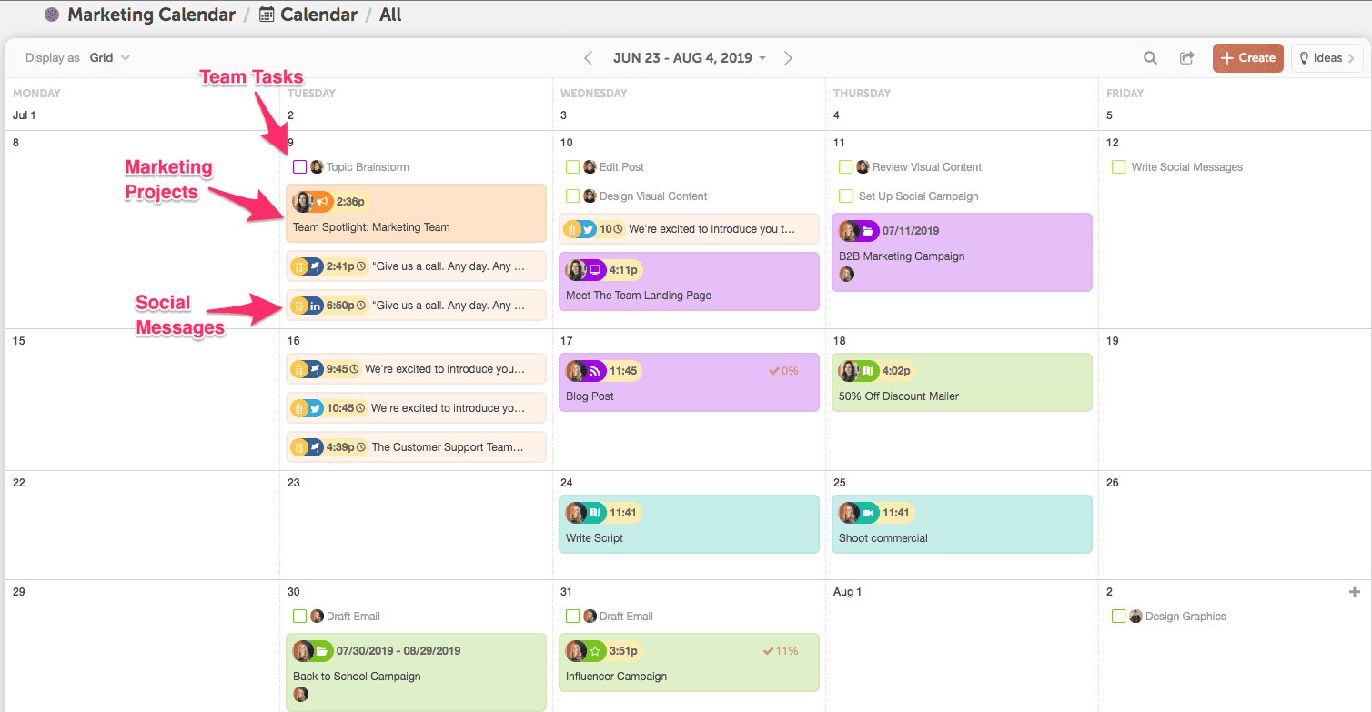Go to the previous date range
The height and width of the screenshot is (712, 1372).
click(589, 58)
